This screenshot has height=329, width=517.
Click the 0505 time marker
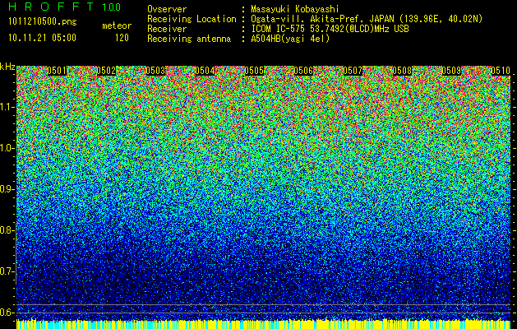pos(254,71)
